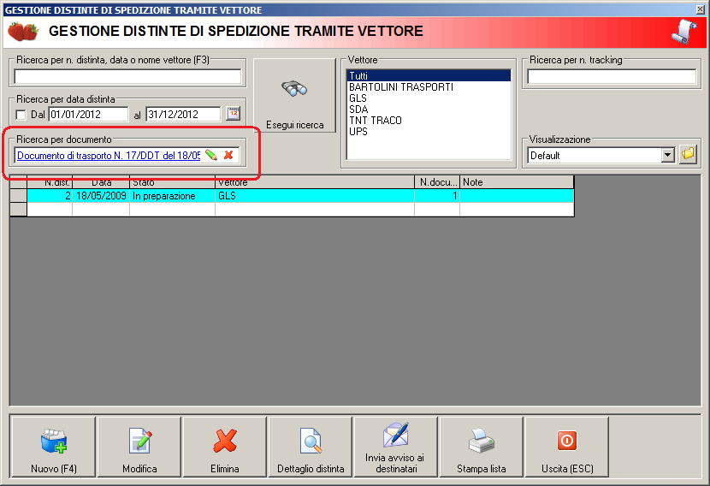Image resolution: width=710 pixels, height=486 pixels.
Task: Open the calendar date picker icon
Action: (x=234, y=114)
